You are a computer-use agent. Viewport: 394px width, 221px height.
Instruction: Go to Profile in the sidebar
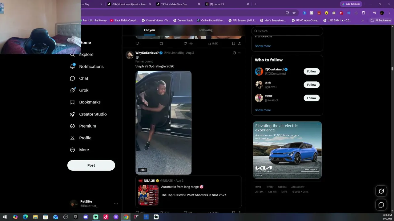[x=81, y=138]
